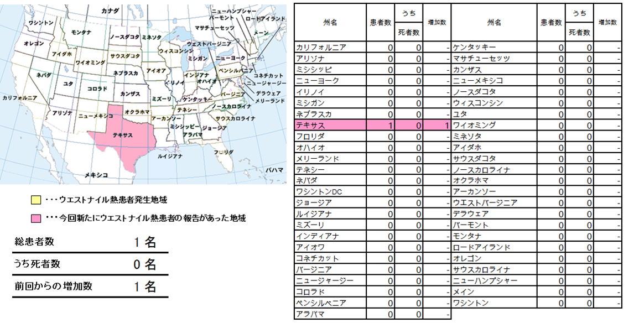
Task: Click the 1 名 value beside 前回からの増加数
Action: 145,286
